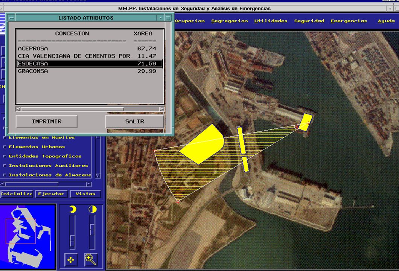
Task: Click the port overview minimap
Action: click(28, 237)
